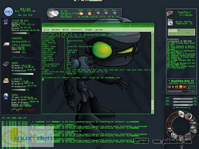
Task: Open the Shfaq menu in Terminal
Action: tap(66, 30)
